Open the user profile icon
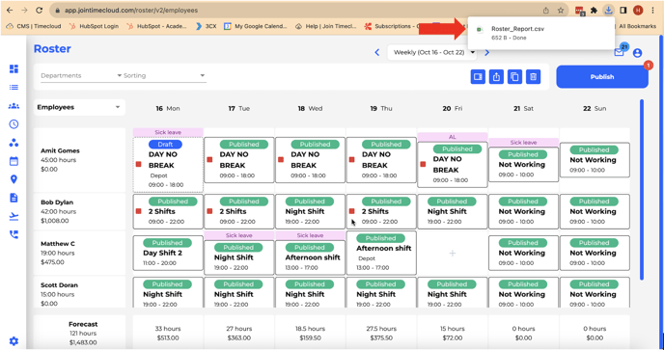This screenshot has height=350, width=664. click(637, 53)
